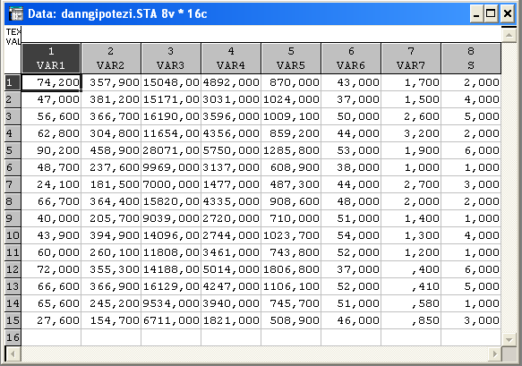Select row header 12
The height and width of the screenshot is (366, 522).
(13, 269)
